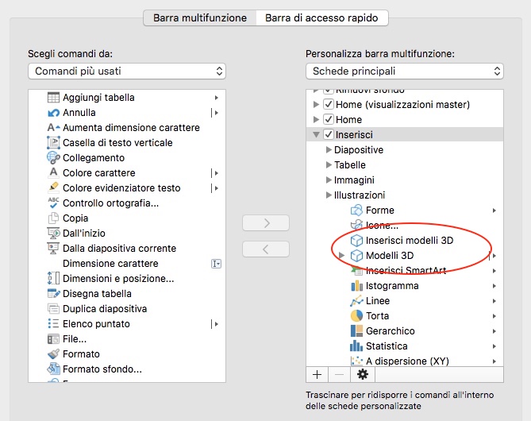
Task: Click the Controllo ortografia spell-check icon
Action: [x=53, y=203]
